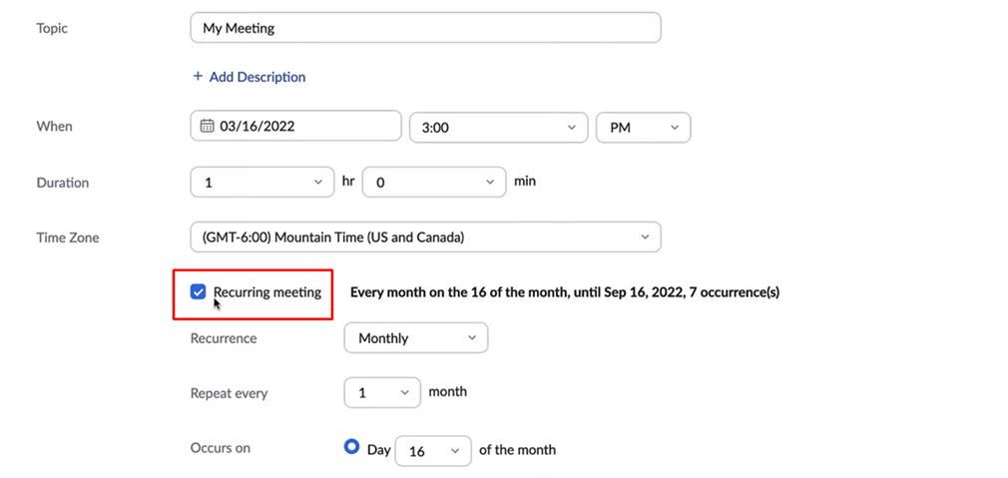Expand the Duration hours dropdown
The height and width of the screenshot is (478, 1008).
[x=261, y=183]
